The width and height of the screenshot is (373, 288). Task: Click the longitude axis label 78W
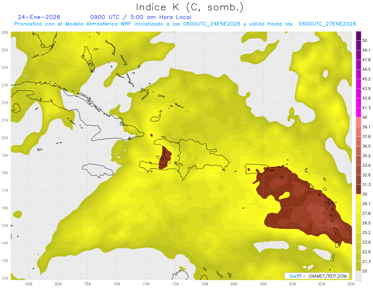pos(87,284)
